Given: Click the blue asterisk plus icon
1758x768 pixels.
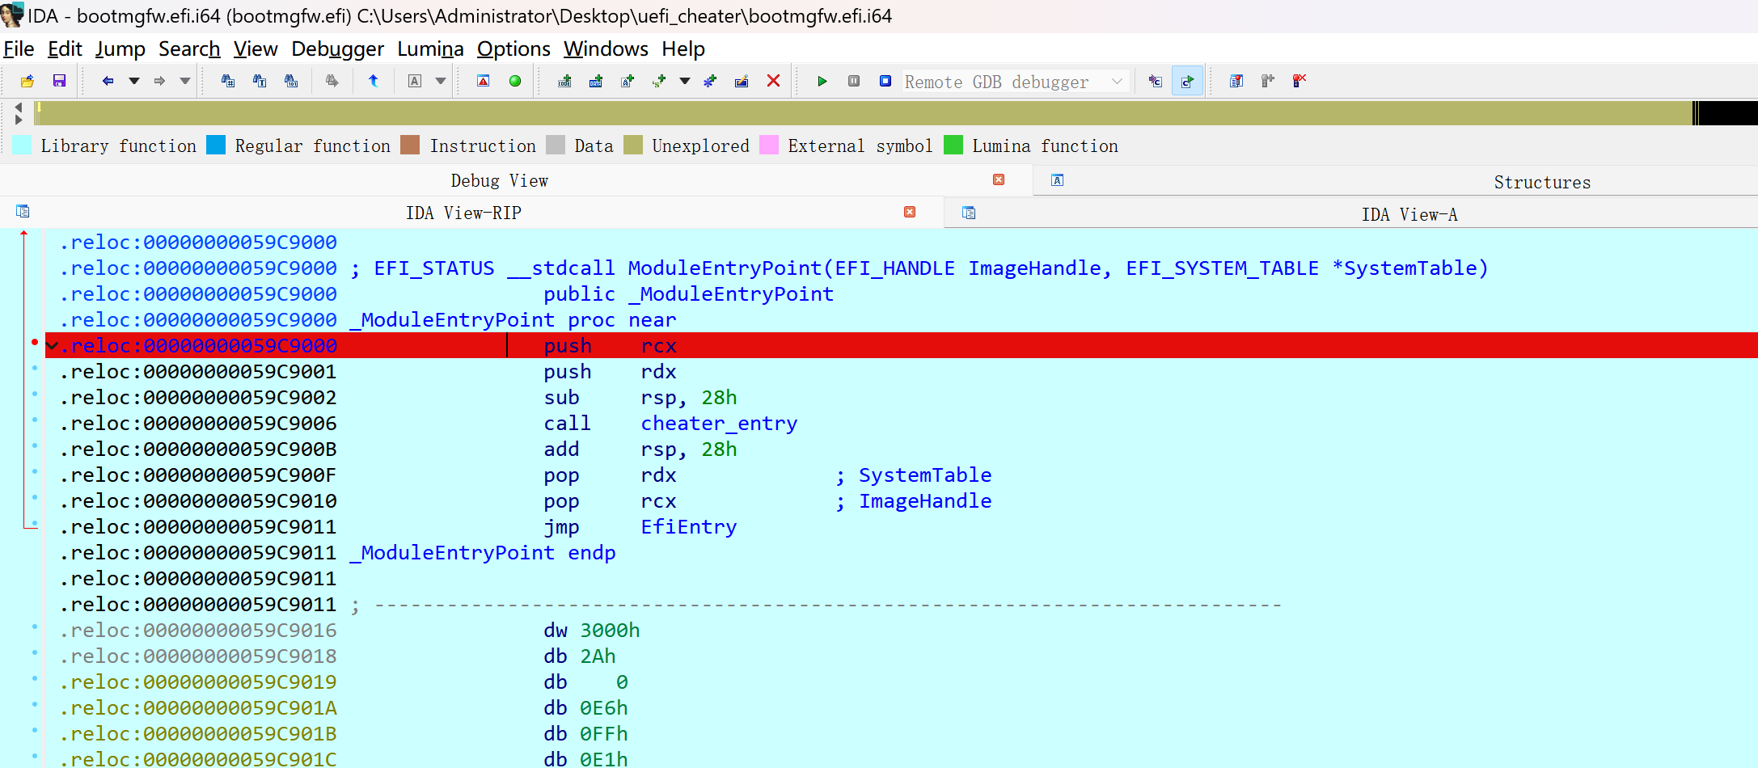Looking at the screenshot, I should (710, 81).
